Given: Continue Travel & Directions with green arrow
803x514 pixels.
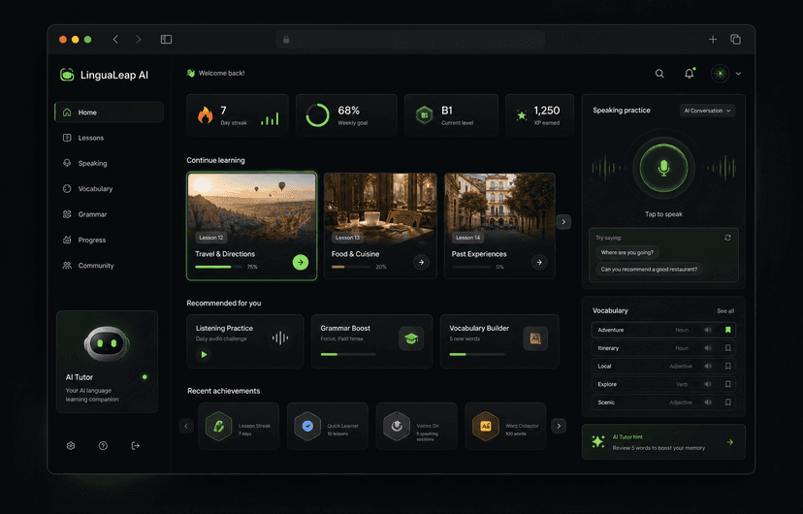Looking at the screenshot, I should point(301,262).
